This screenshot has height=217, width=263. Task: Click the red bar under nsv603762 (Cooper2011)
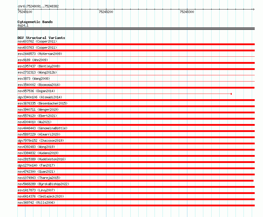pyautogui.click(x=136, y=44)
